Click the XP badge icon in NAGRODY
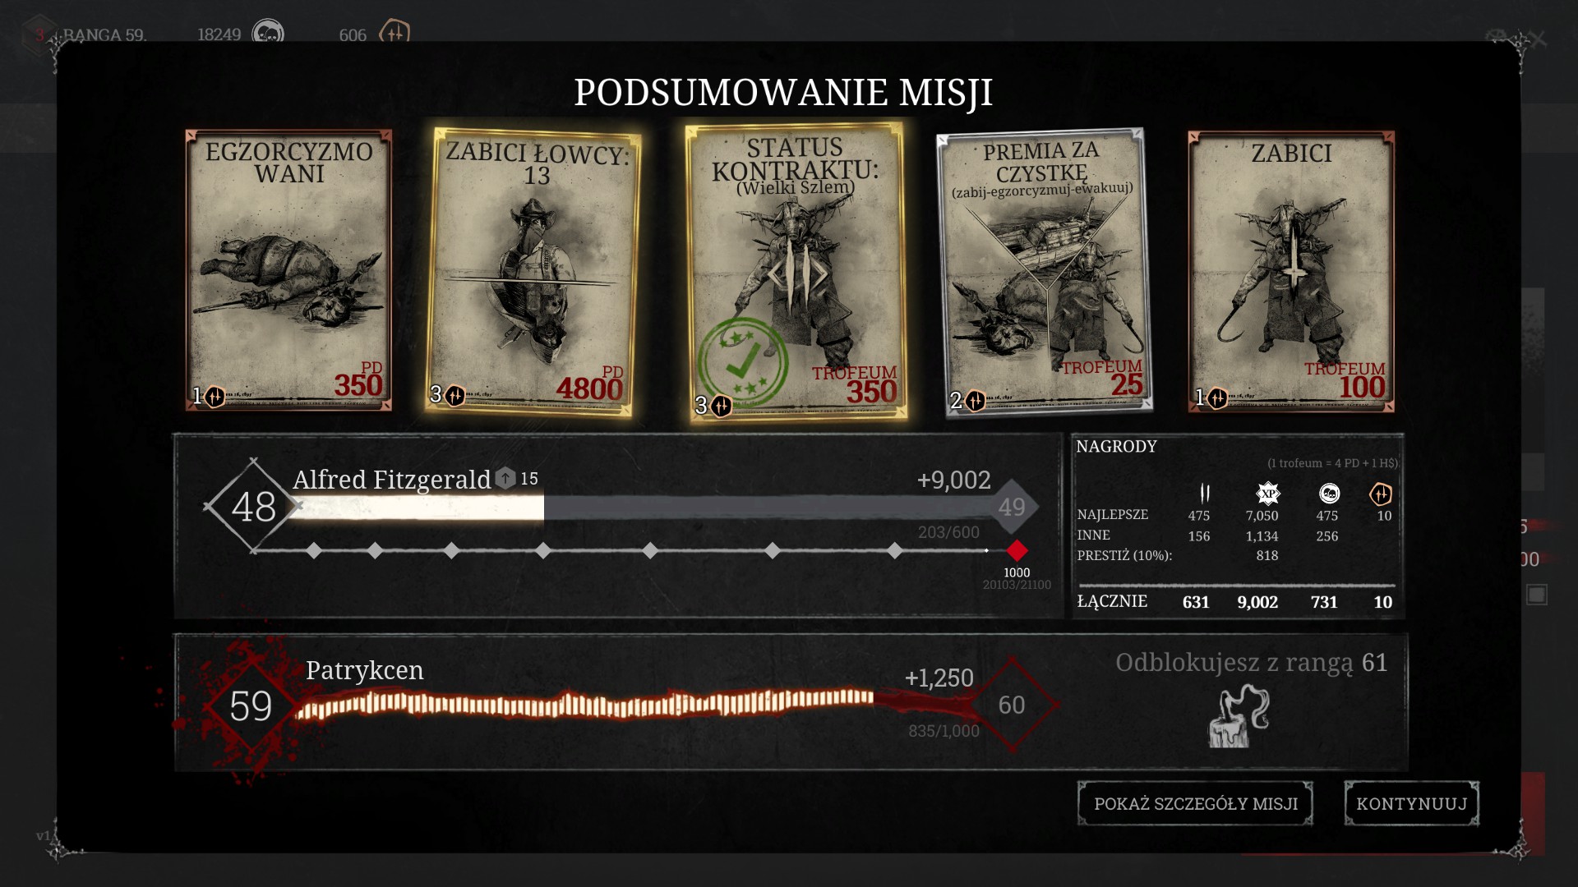The image size is (1578, 887). [x=1268, y=494]
